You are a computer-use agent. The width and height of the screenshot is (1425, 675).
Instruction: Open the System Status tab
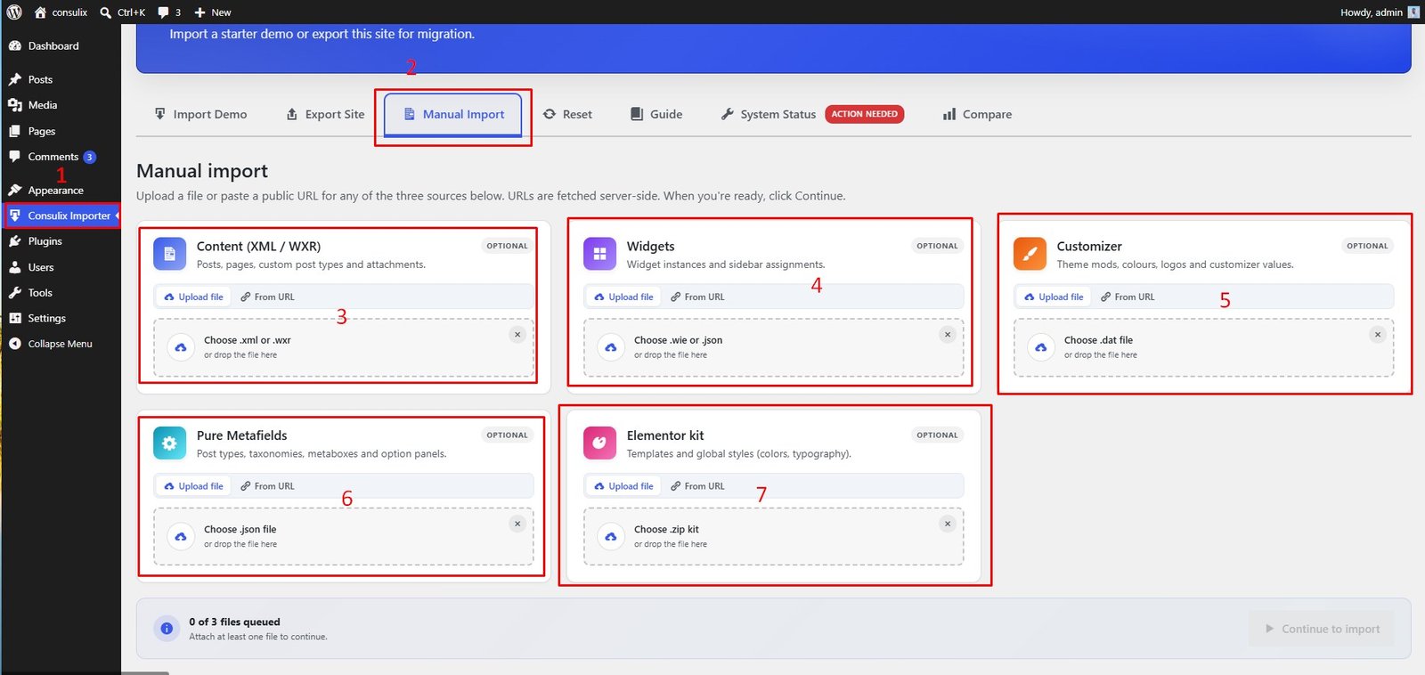click(x=769, y=114)
